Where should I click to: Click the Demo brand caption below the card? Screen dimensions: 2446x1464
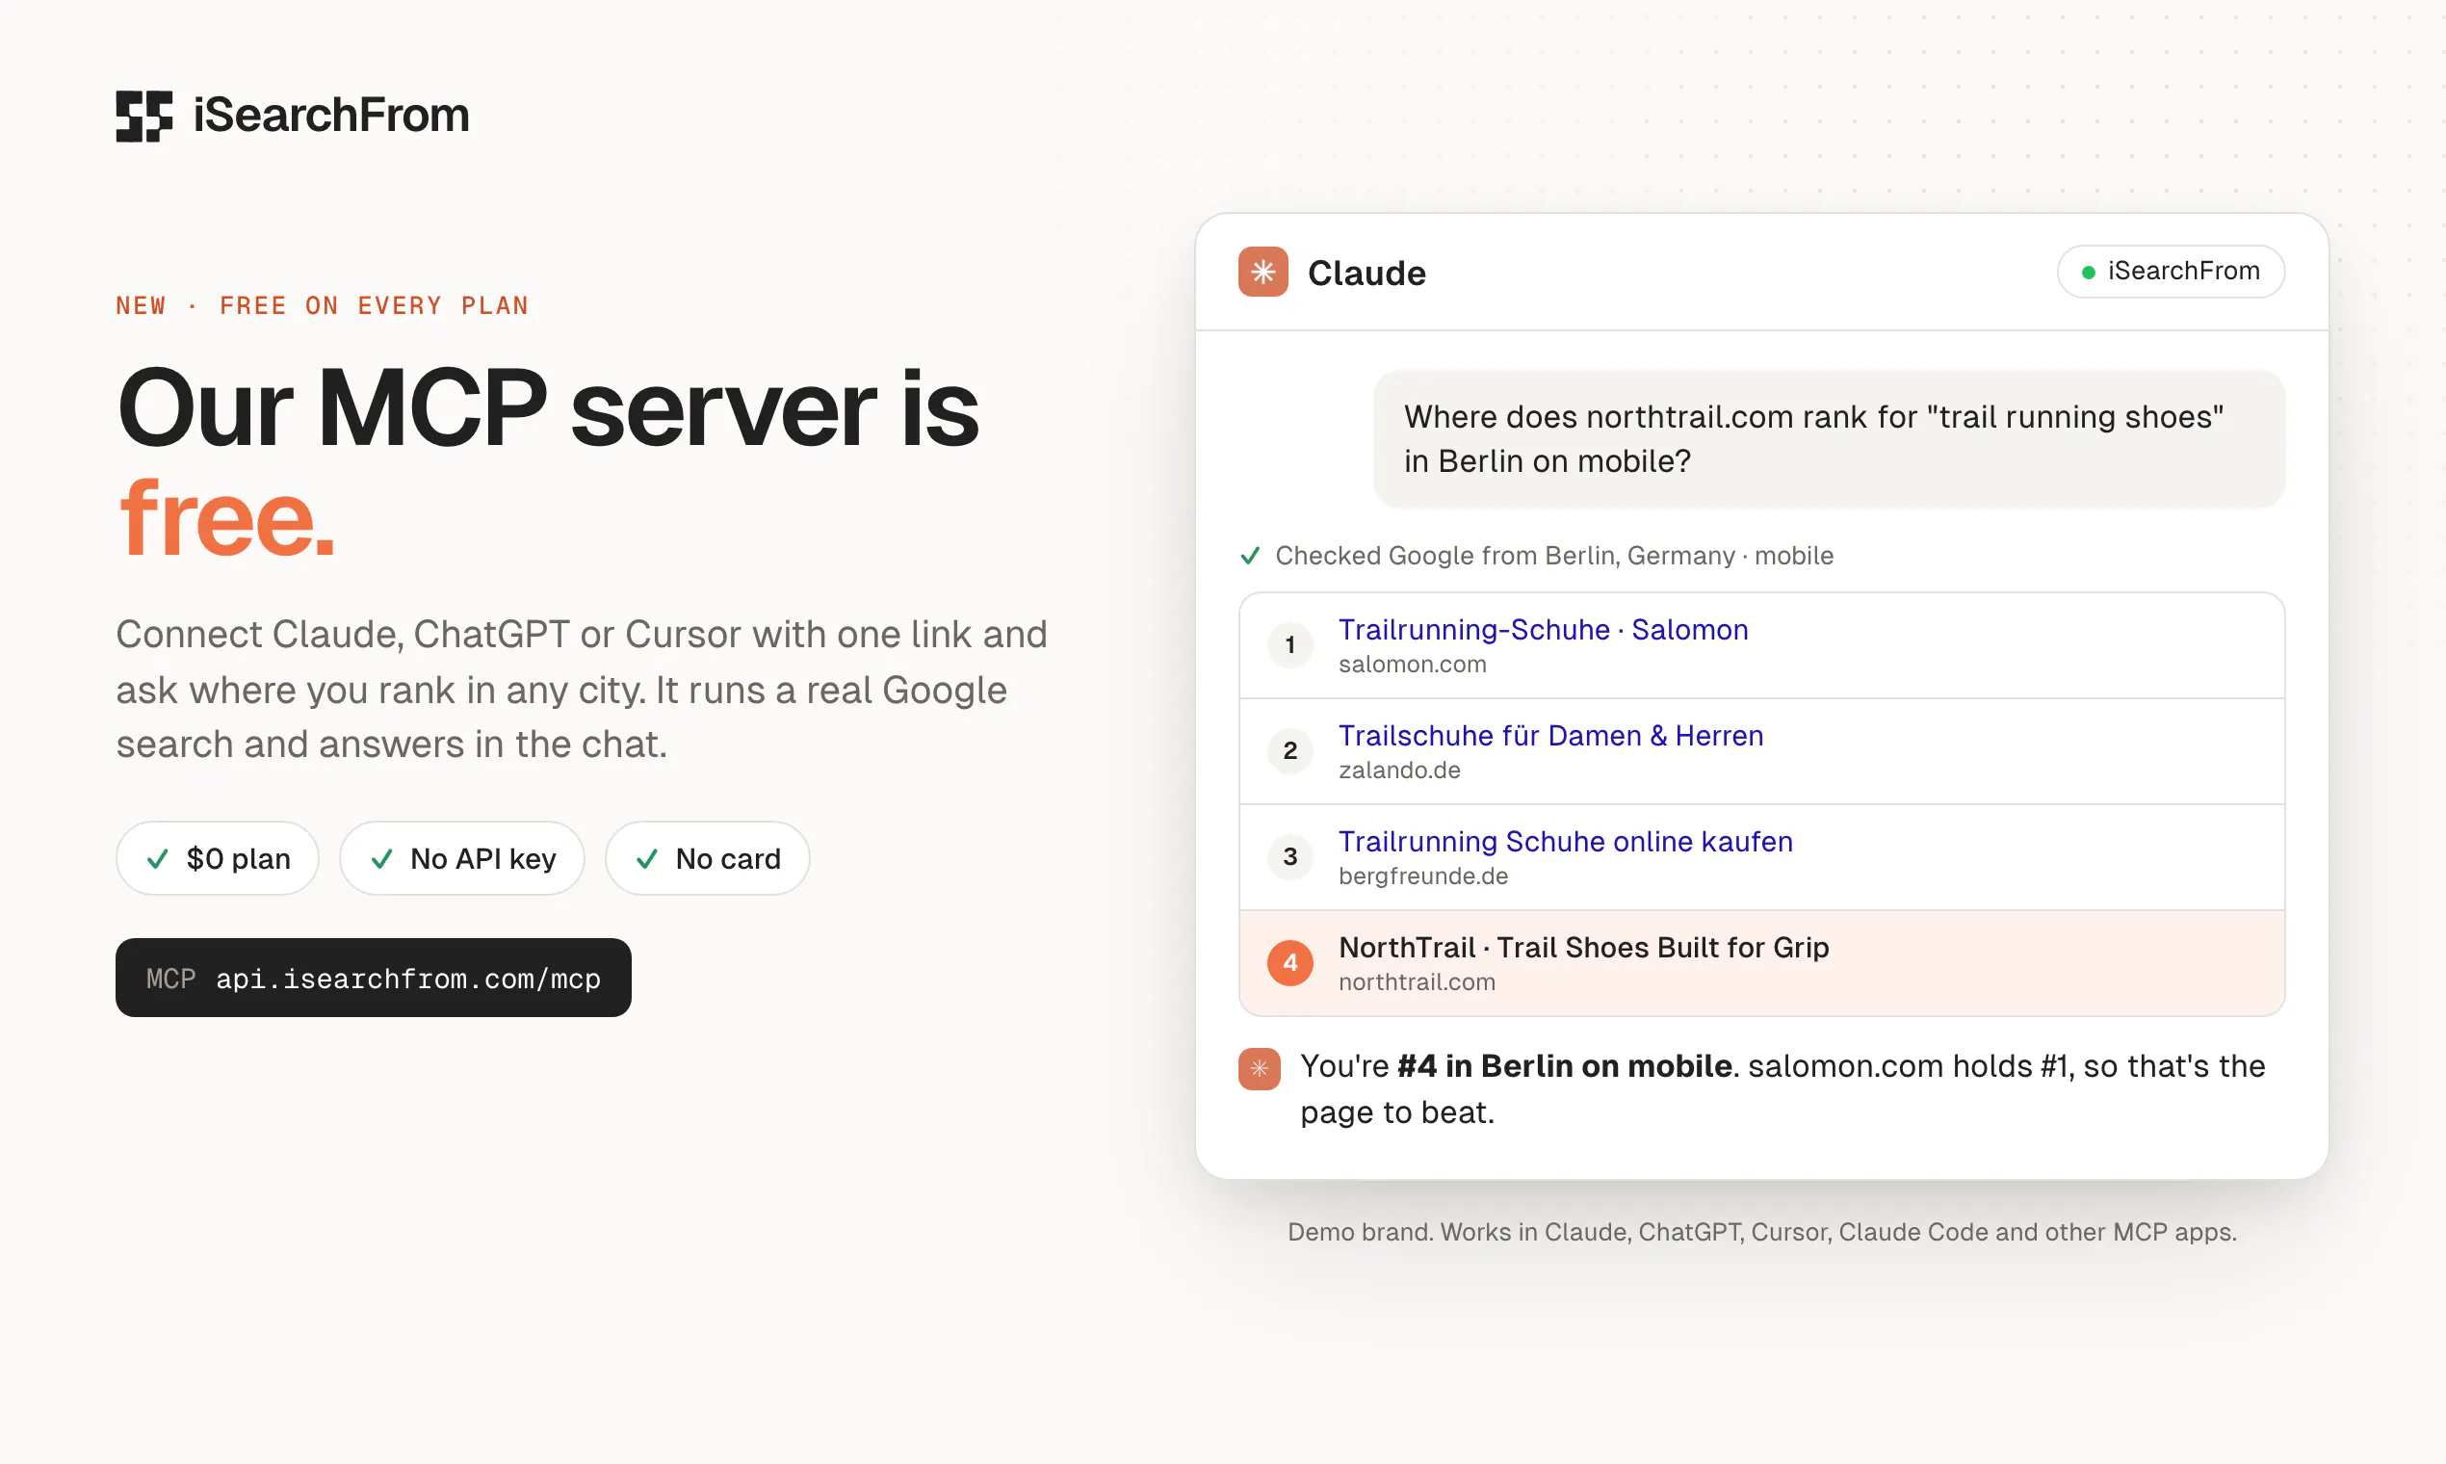pyautogui.click(x=1761, y=1232)
